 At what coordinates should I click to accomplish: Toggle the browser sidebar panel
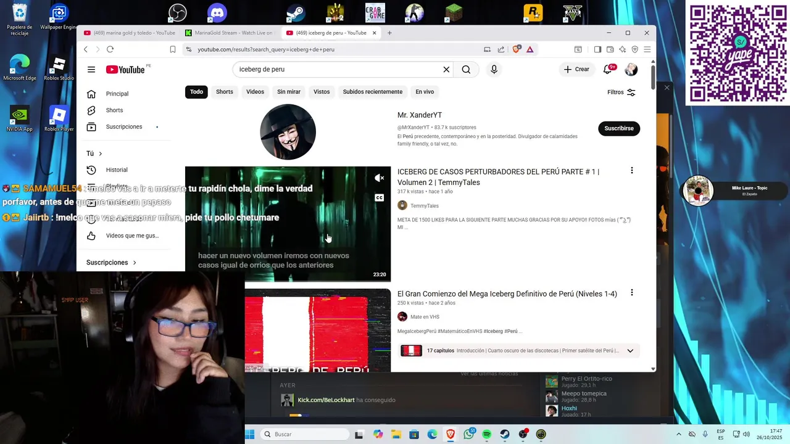click(x=597, y=49)
